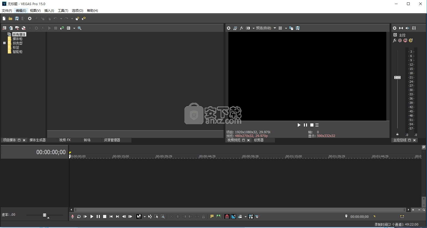The height and width of the screenshot is (228, 427).
Task: Open auto ripple mode dropdown arrow
Action: coord(245,216)
